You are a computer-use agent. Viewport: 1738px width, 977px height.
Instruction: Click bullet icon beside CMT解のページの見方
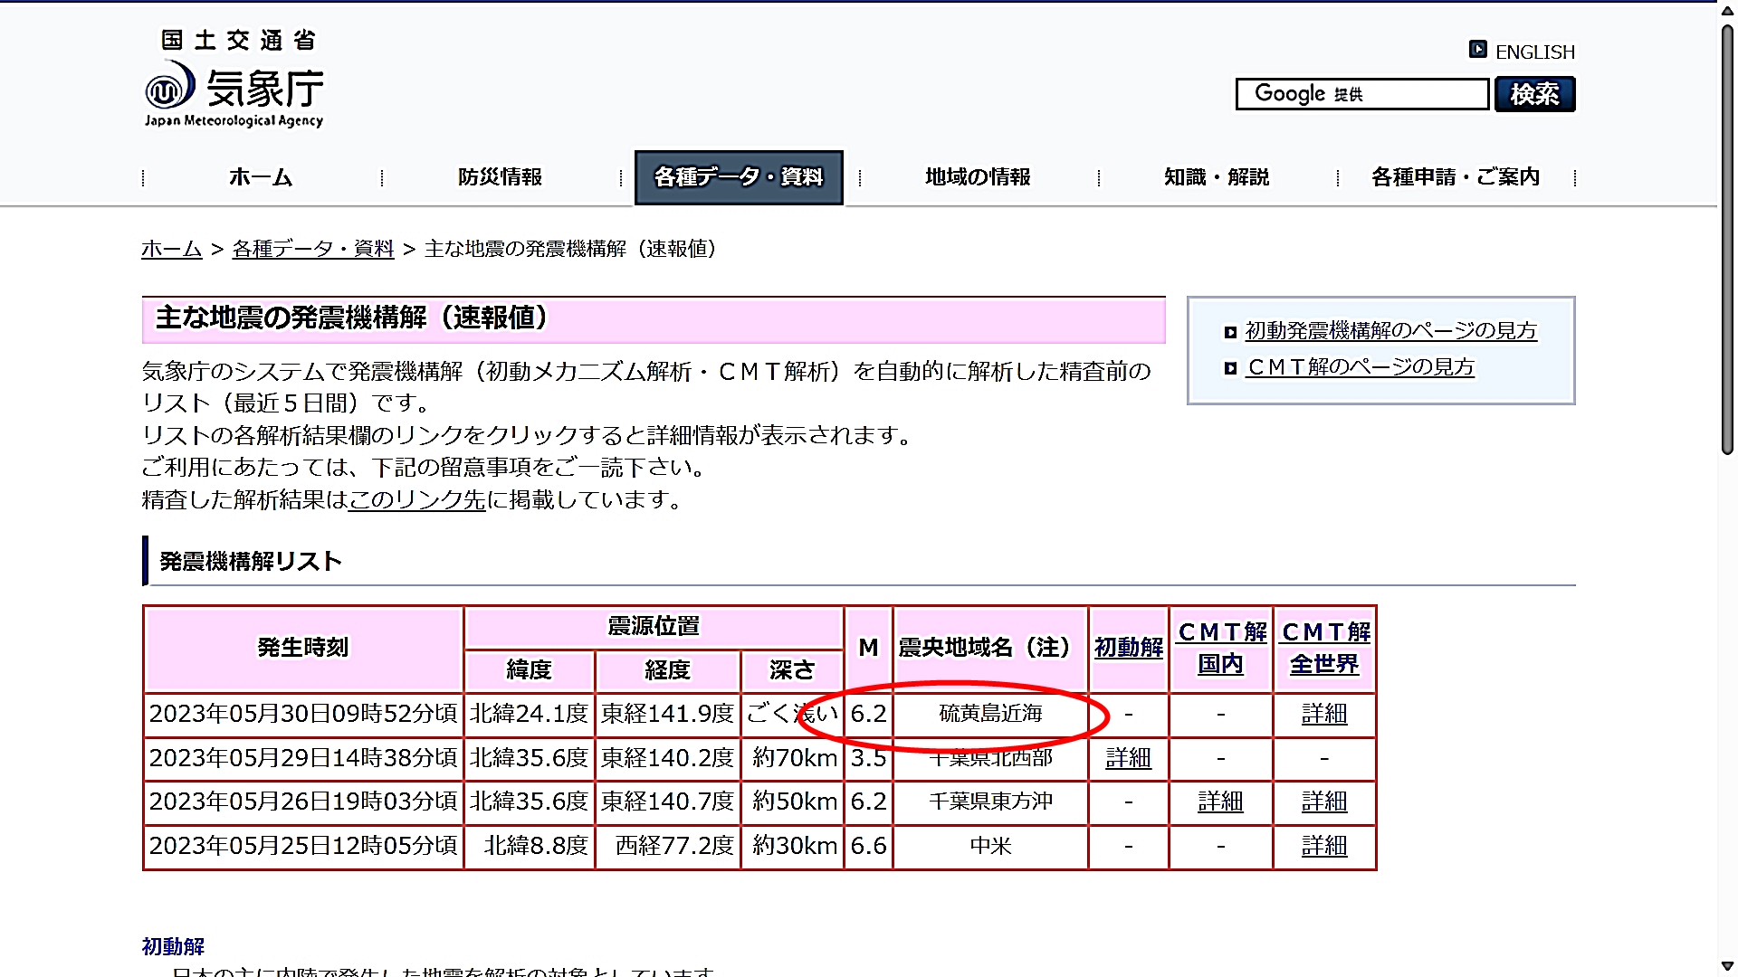(x=1229, y=368)
